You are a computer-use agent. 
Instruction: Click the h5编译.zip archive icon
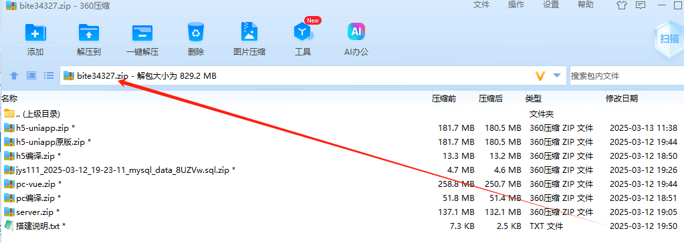(9, 156)
